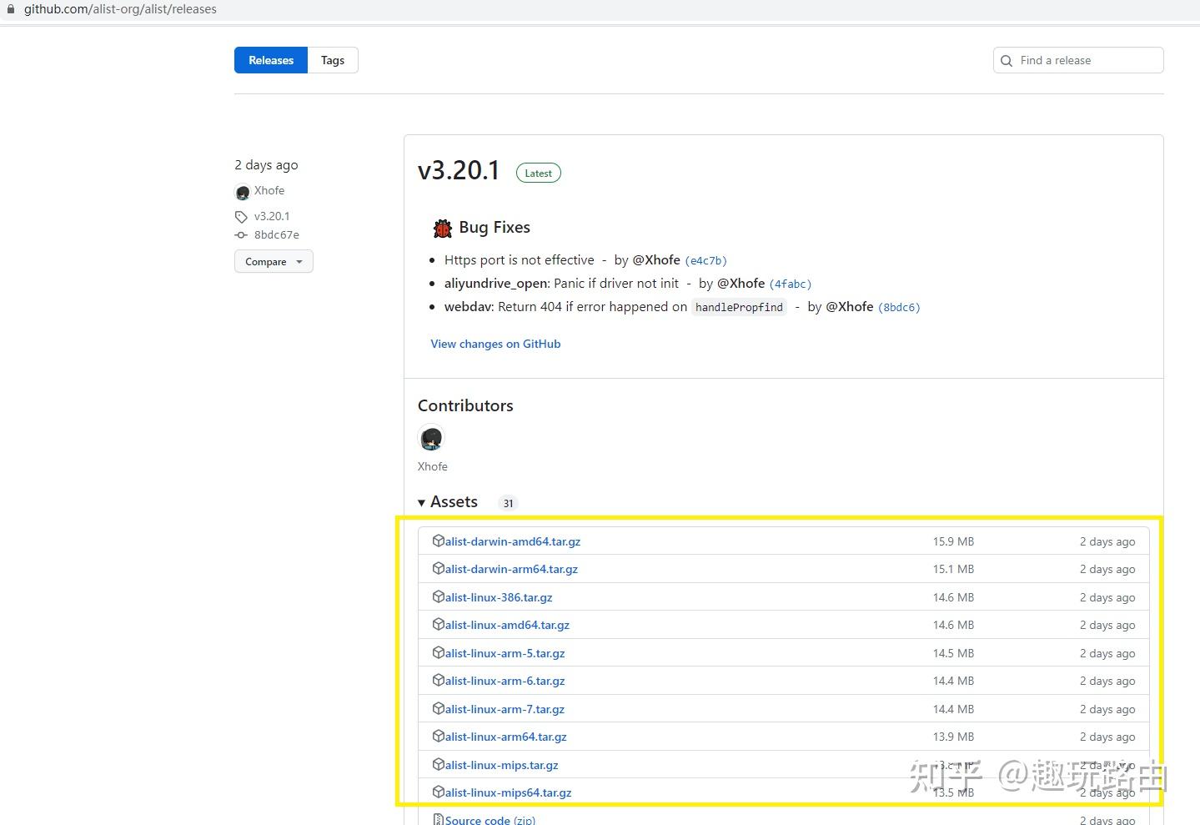Click Xhofe's avatar icon in the sidebar
The height and width of the screenshot is (825, 1200).
[x=243, y=192]
